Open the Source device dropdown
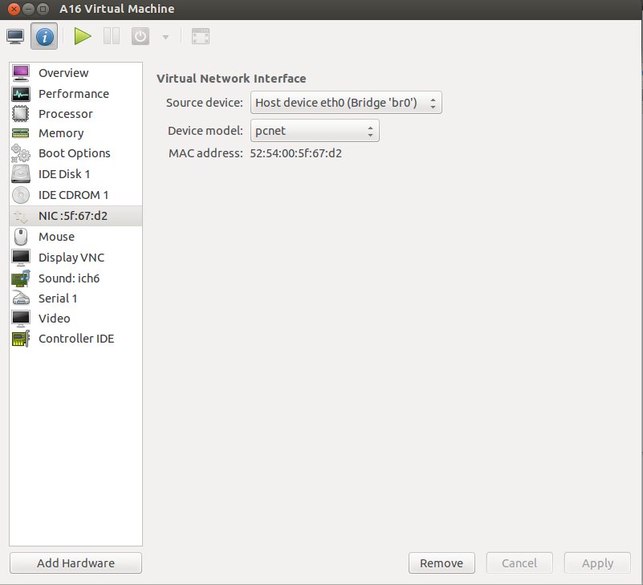This screenshot has width=643, height=585. tap(345, 102)
